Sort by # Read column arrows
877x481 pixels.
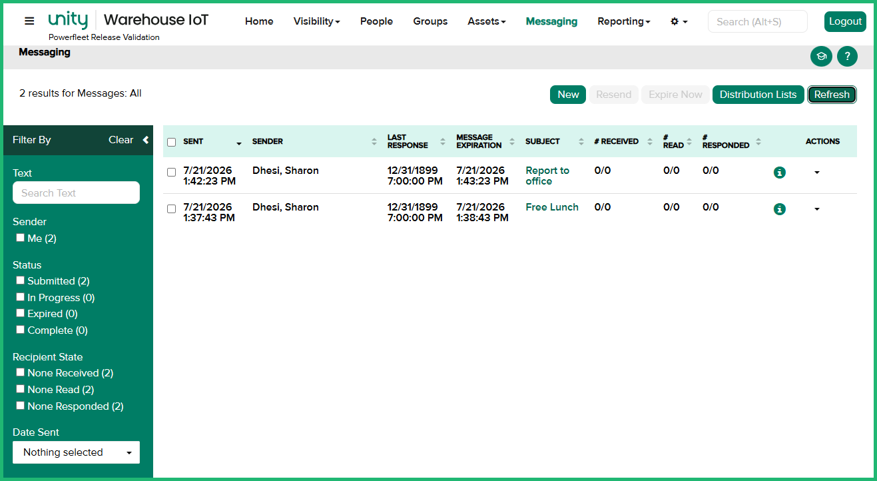(x=689, y=141)
